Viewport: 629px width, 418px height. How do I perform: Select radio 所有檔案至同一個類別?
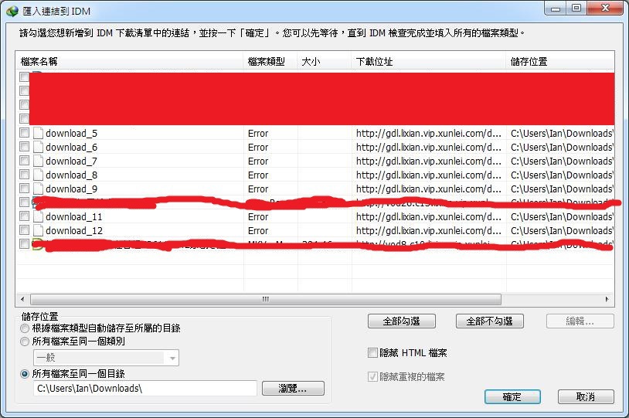[x=25, y=342]
